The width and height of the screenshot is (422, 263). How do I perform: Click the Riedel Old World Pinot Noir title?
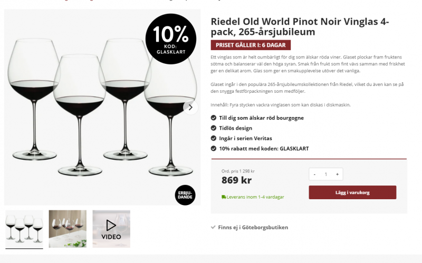[300, 27]
